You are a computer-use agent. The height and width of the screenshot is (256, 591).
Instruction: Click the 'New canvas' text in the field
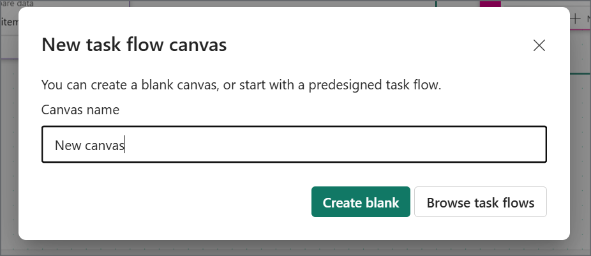89,145
